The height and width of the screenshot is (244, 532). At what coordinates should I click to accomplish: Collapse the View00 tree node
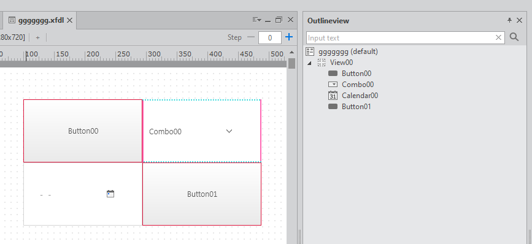pyautogui.click(x=309, y=63)
